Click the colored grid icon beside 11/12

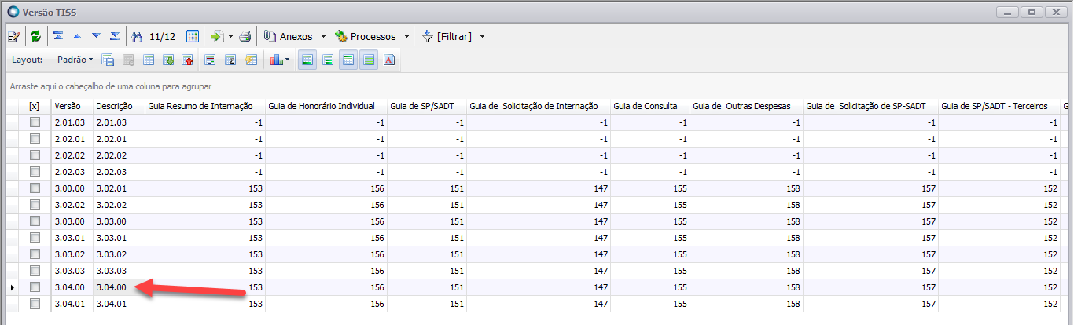192,36
